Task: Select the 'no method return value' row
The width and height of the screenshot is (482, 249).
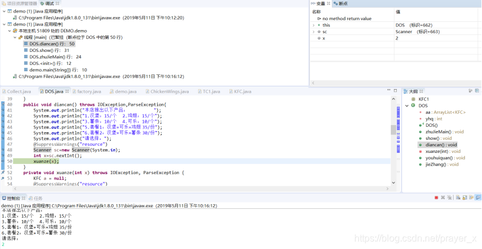Action: click(x=396, y=19)
